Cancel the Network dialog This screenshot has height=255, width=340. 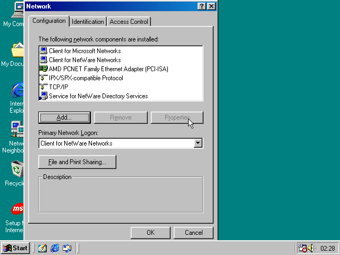(x=193, y=233)
